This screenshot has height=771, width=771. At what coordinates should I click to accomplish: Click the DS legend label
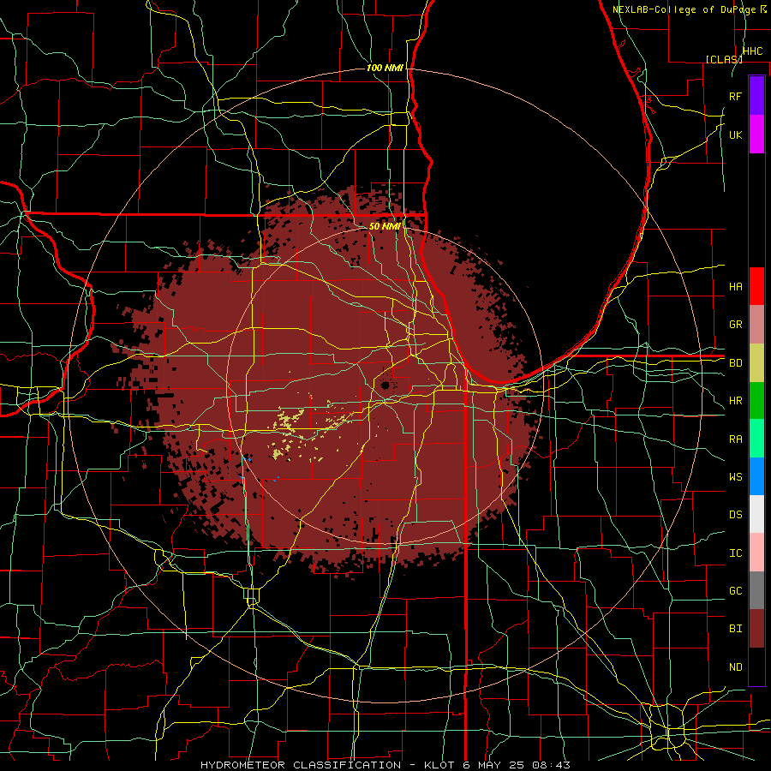tap(735, 515)
